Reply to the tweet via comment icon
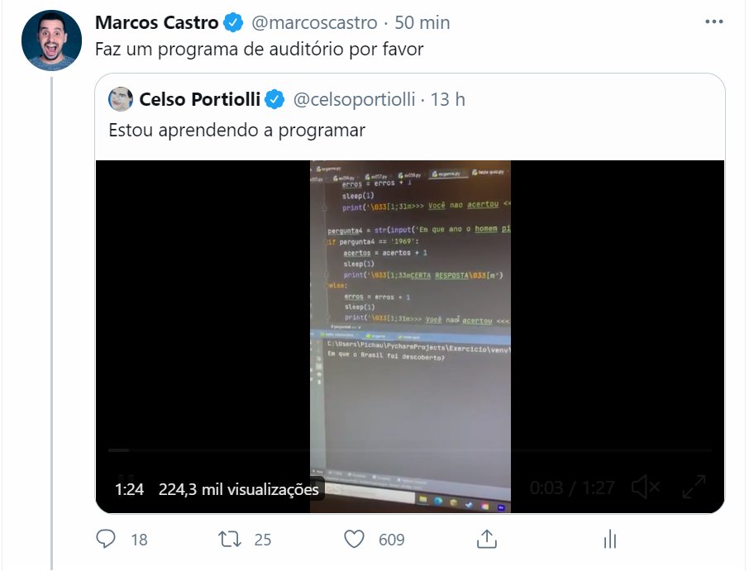The width and height of the screenshot is (749, 571). click(106, 539)
